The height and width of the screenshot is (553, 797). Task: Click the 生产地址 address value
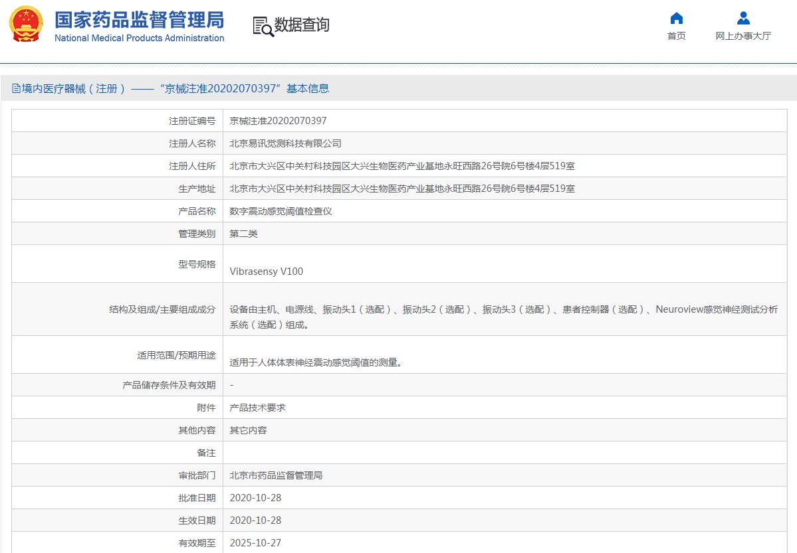(x=402, y=189)
